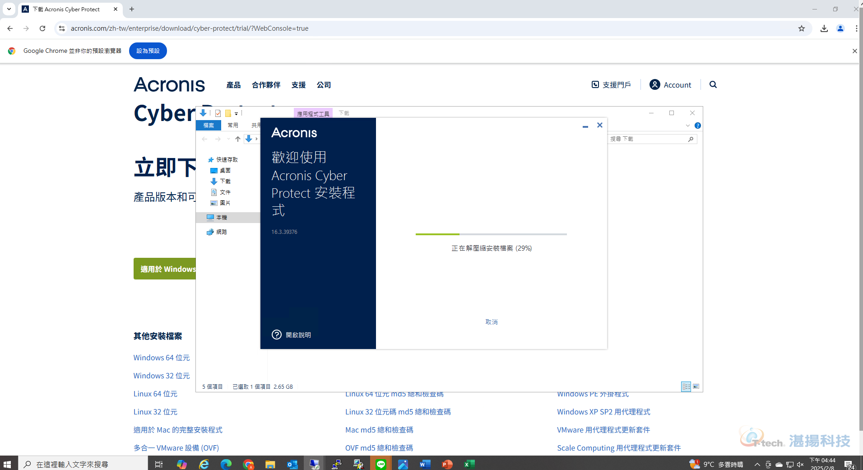This screenshot has height=470, width=863.
Task: Expand the File Explorer ribbon chevron
Action: click(688, 126)
